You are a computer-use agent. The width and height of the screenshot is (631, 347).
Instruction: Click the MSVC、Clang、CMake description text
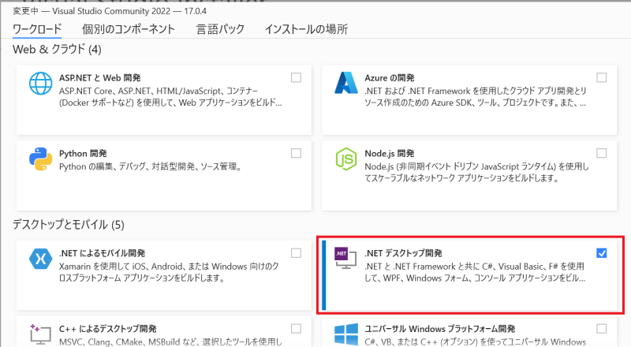[170, 341]
